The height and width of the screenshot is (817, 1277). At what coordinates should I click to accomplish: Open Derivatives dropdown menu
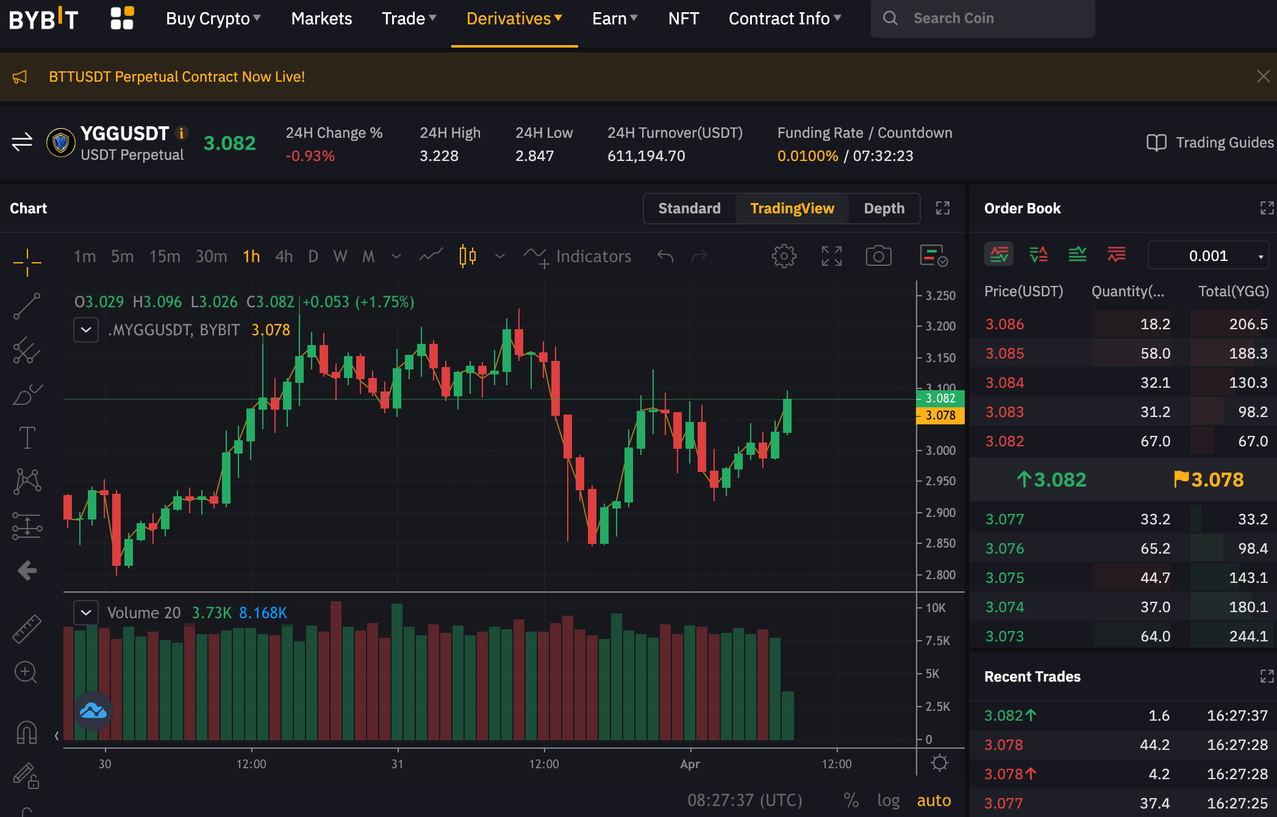click(x=514, y=18)
